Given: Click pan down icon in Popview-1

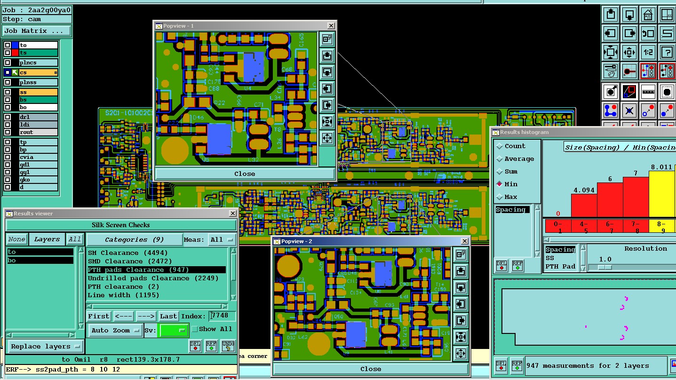Looking at the screenshot, I should point(327,72).
